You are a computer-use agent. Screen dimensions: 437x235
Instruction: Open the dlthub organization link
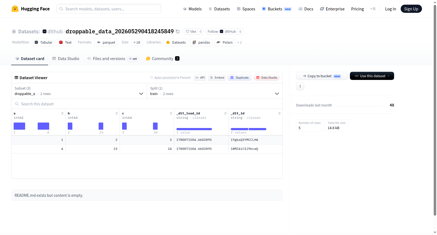(x=55, y=31)
